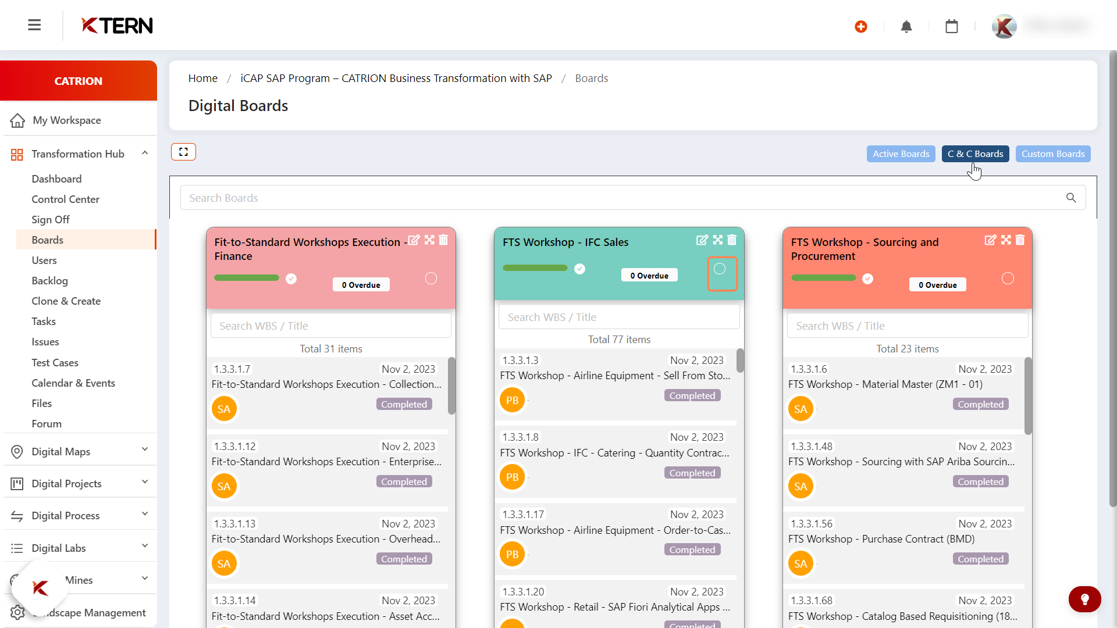
Task: Click the Digital Process arrows icon
Action: coord(17,516)
